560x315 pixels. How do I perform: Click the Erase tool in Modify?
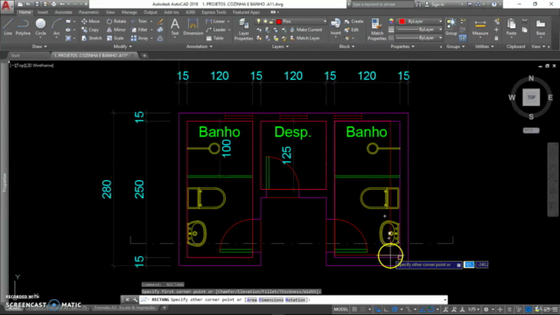(160, 22)
